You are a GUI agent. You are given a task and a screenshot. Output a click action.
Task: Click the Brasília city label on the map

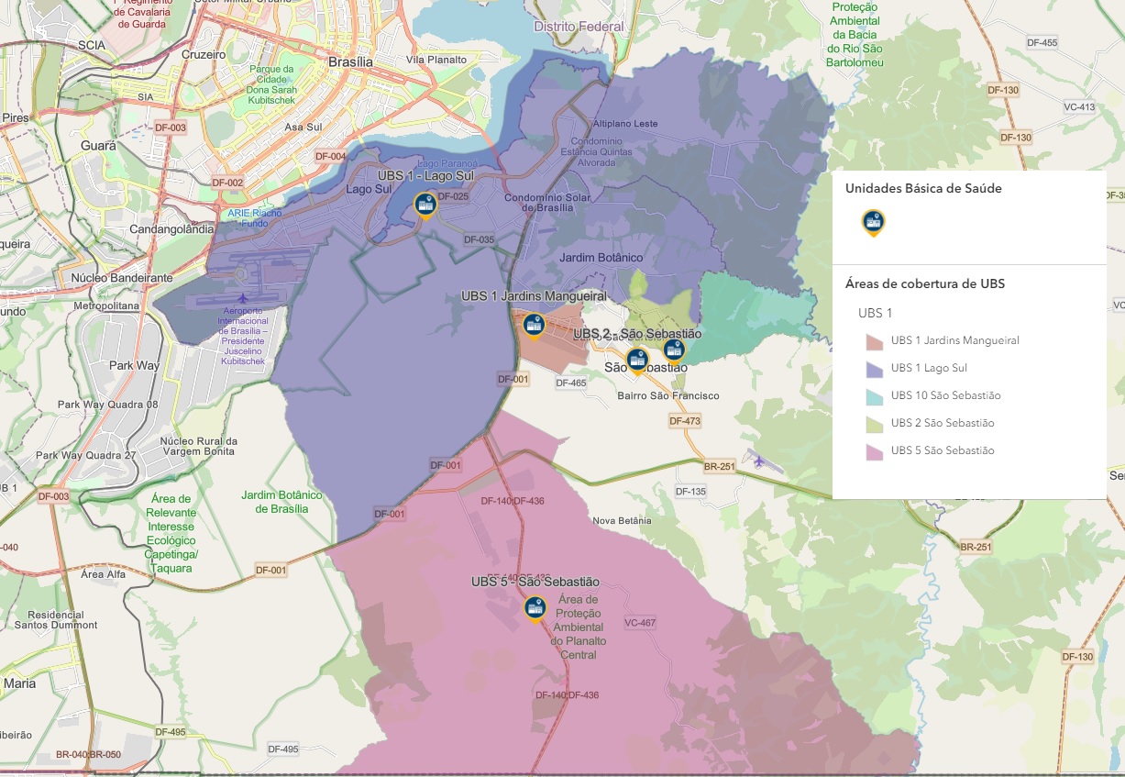click(x=351, y=61)
